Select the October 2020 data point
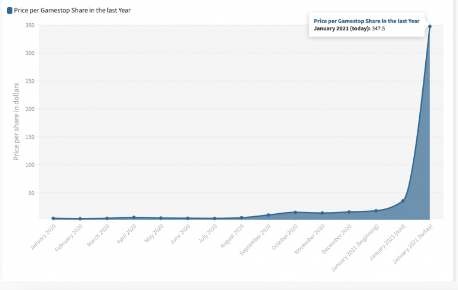Screen dimensions: 458x290 (295, 213)
